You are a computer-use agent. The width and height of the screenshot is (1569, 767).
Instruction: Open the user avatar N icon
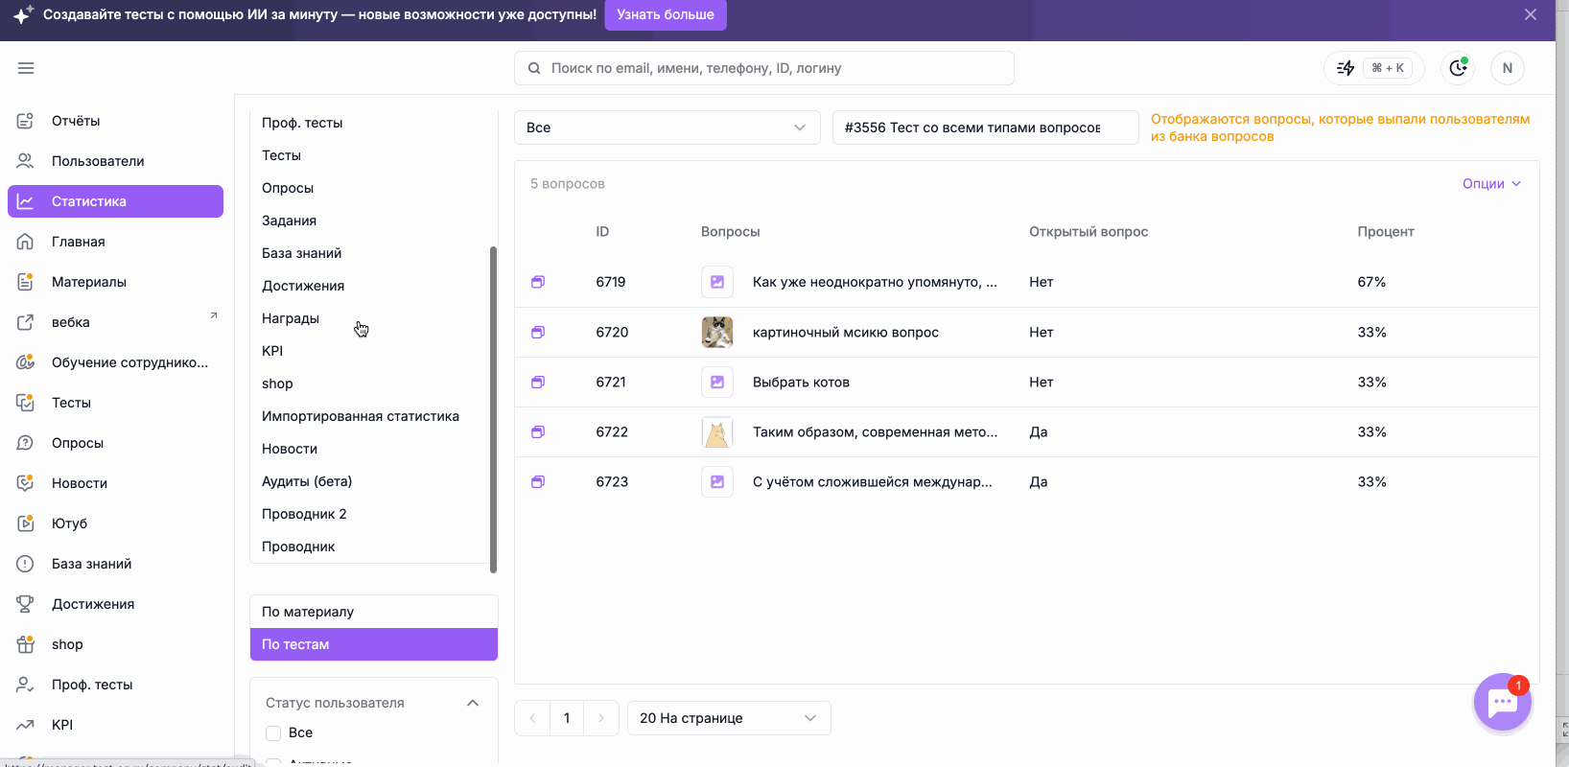pos(1508,68)
